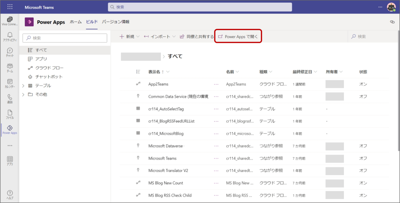The height and width of the screenshot is (203, 400).
Task: Select Power Apps in the sidebar
Action: [10, 130]
